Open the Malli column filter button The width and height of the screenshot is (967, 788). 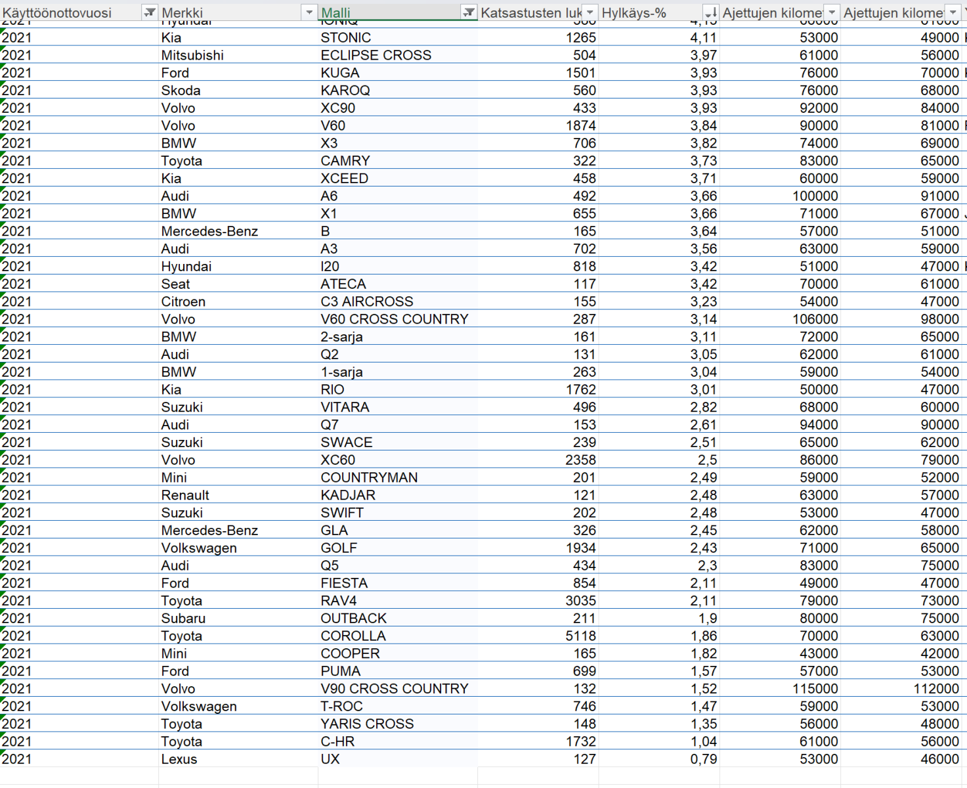click(469, 12)
